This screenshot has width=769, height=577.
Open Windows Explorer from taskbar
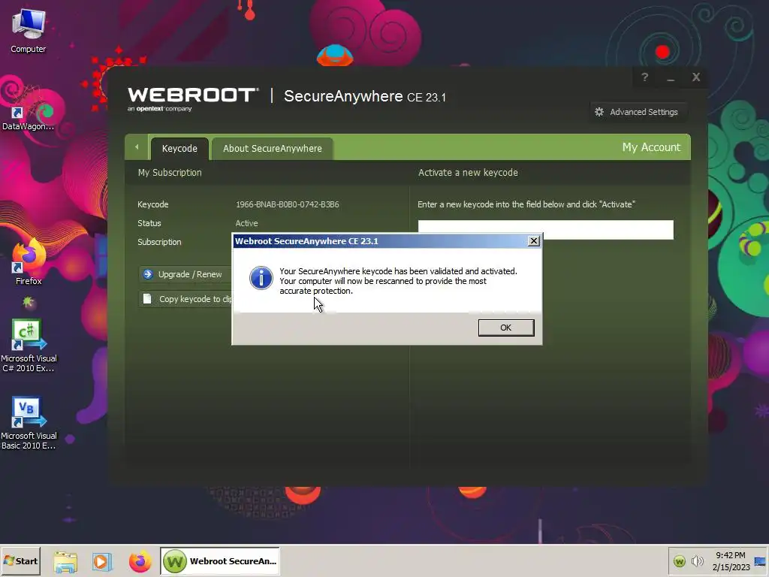click(x=65, y=561)
